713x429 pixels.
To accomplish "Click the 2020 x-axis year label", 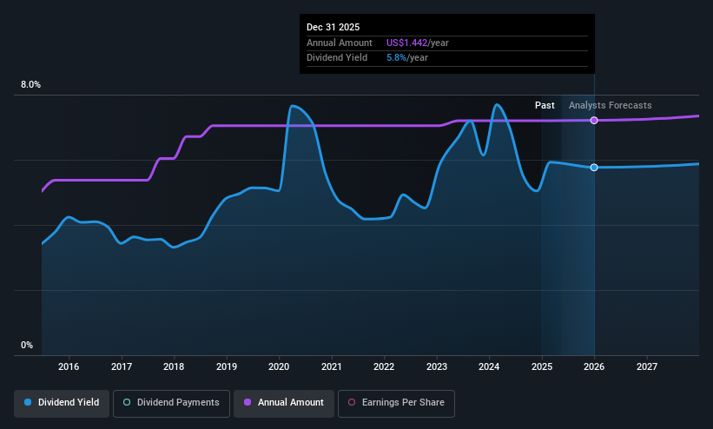I will click(x=279, y=366).
